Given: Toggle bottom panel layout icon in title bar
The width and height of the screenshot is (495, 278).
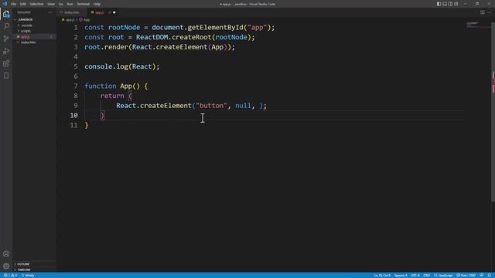Looking at the screenshot, I should point(445,4).
